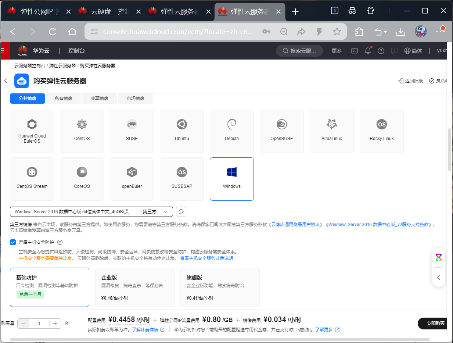Image resolution: width=453 pixels, height=343 pixels.
Task: Click the help question mark in header
Action: click(x=381, y=51)
